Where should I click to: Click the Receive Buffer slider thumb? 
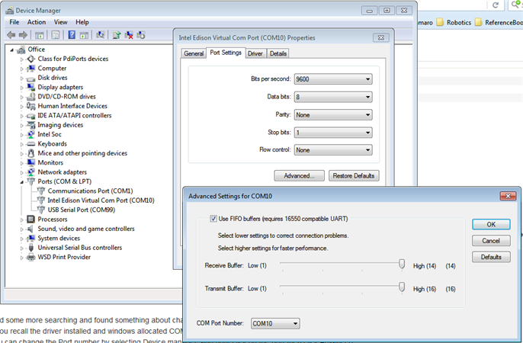[x=402, y=264]
